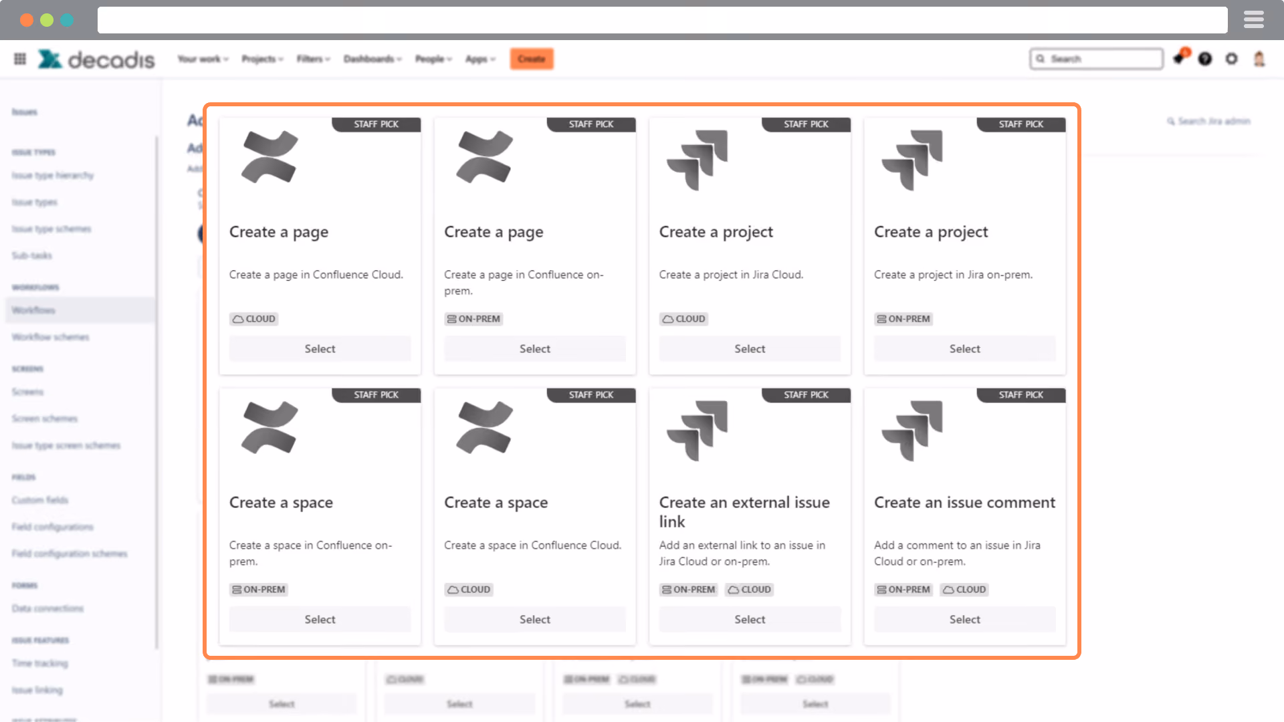Open Issue type hierarchy in sidebar

tap(53, 175)
